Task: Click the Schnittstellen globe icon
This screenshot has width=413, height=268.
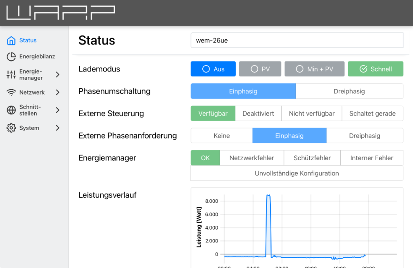Action: pyautogui.click(x=11, y=110)
